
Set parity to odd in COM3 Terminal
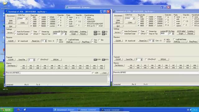[175, 19]
